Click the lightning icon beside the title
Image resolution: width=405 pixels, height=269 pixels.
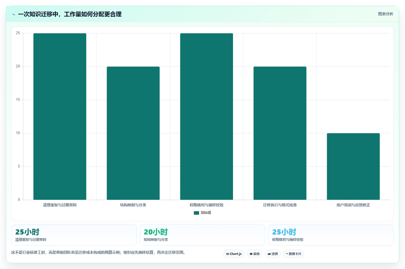pos(14,14)
